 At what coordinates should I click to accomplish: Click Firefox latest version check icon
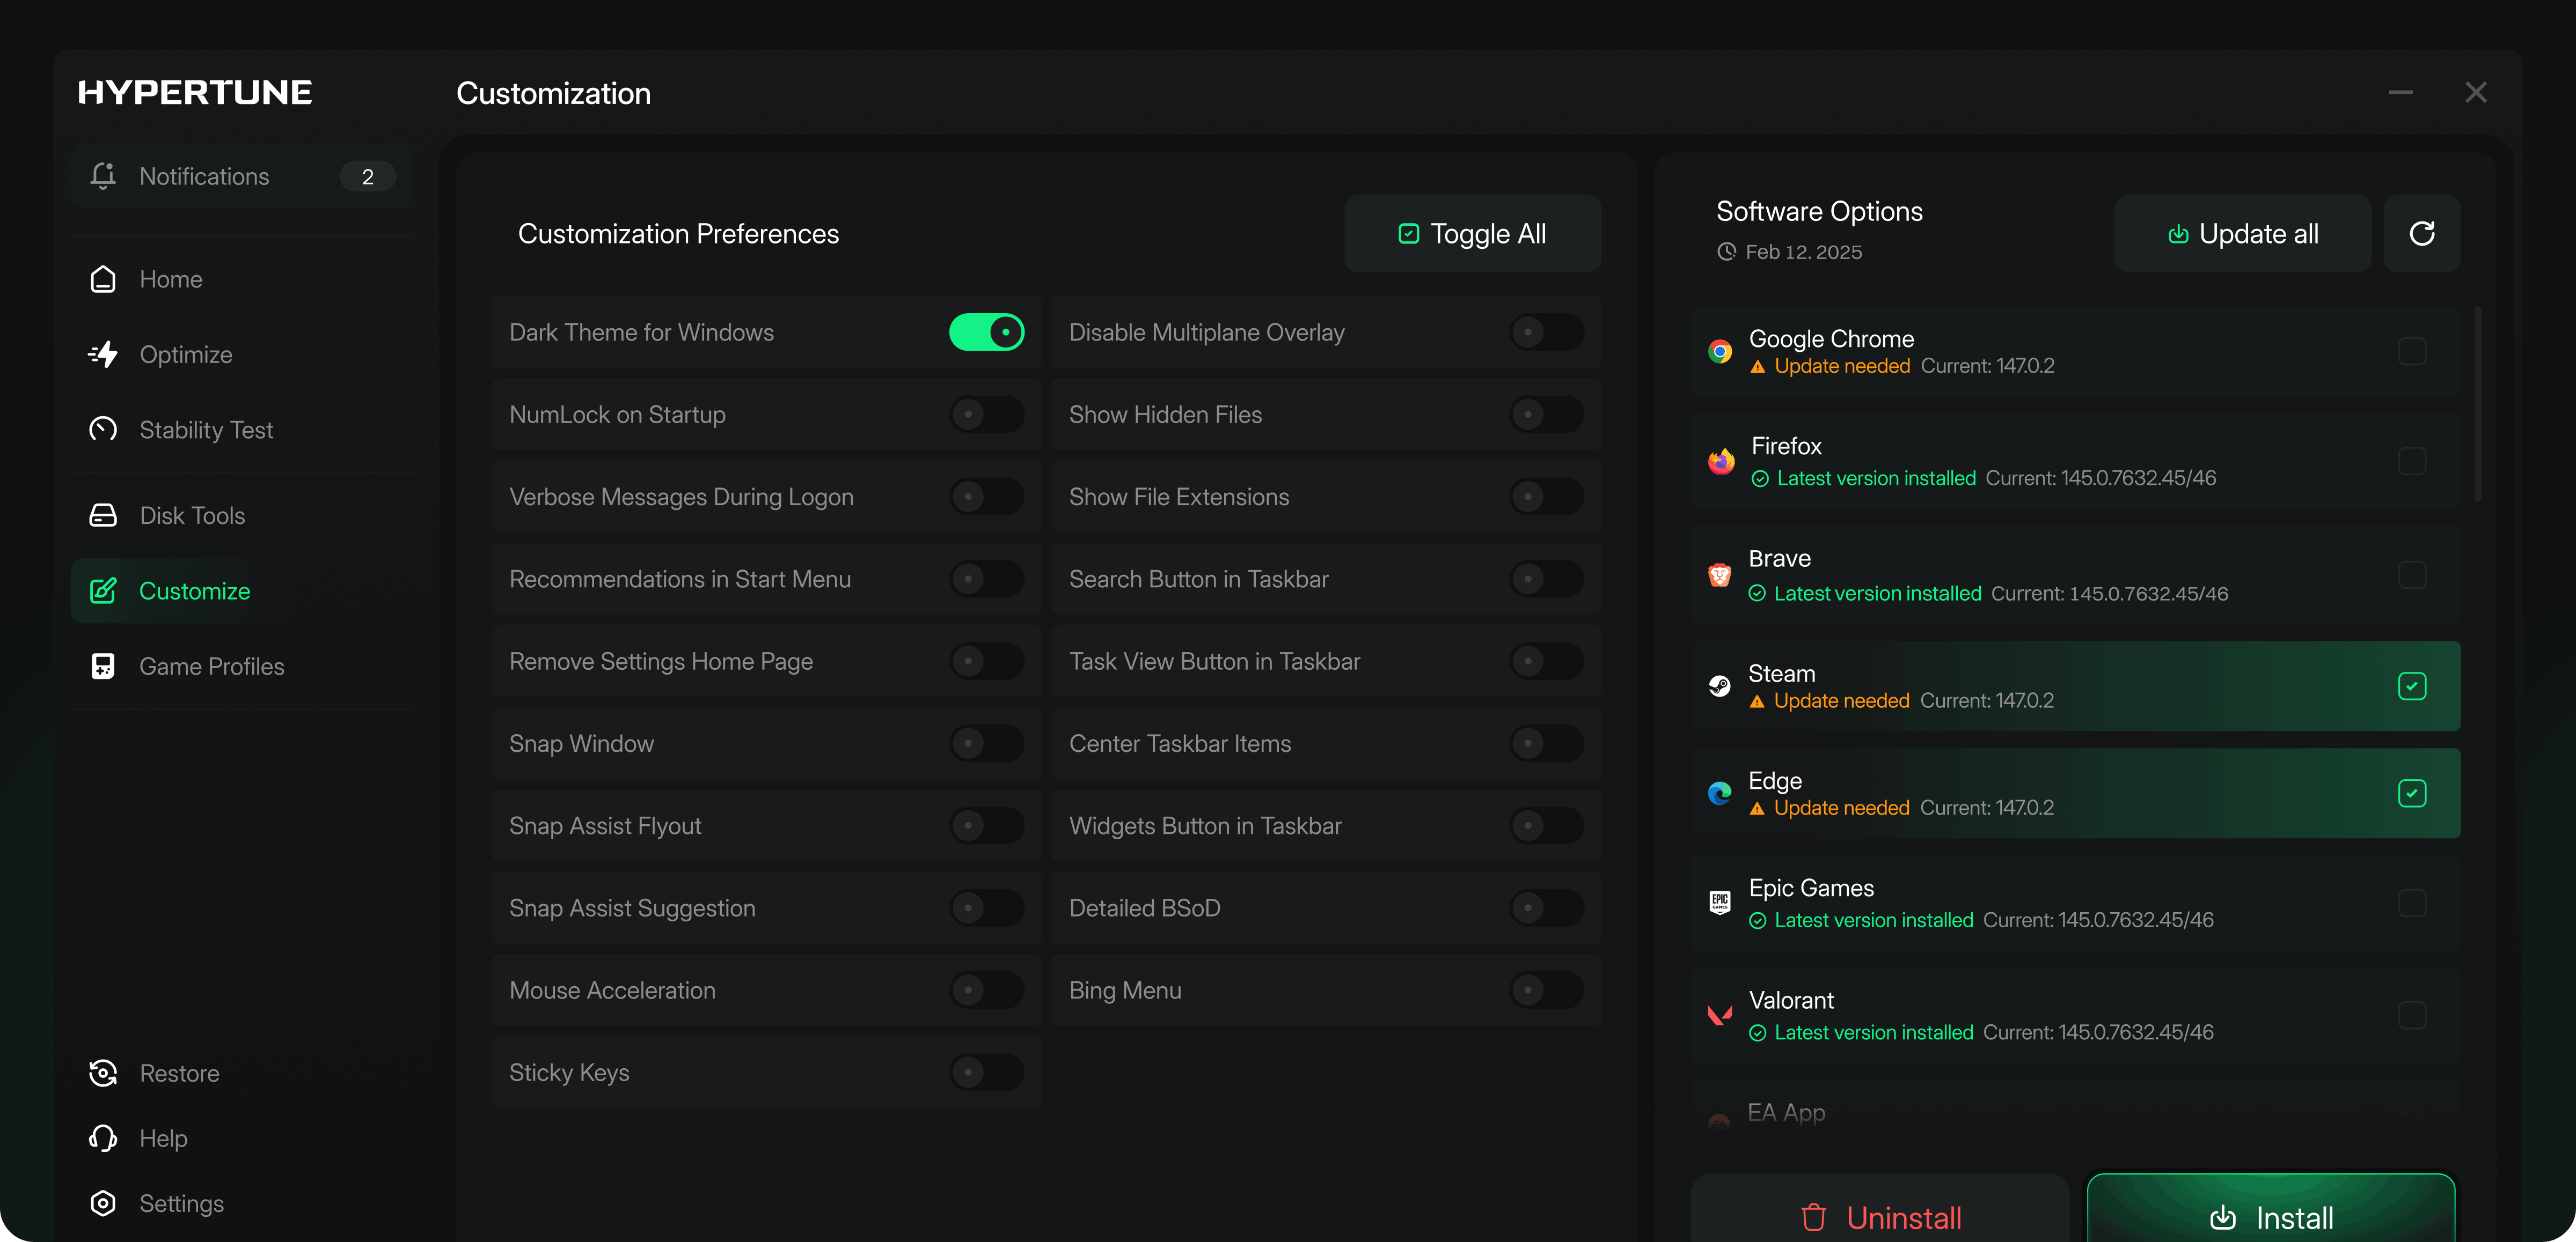click(x=1760, y=478)
